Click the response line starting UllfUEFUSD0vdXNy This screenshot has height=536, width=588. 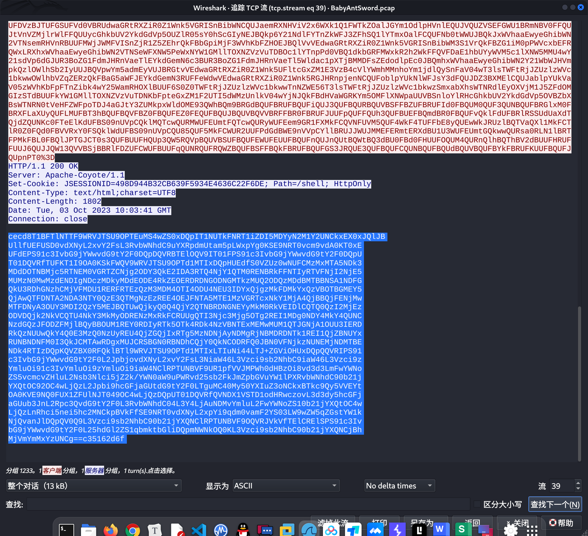(x=186, y=245)
